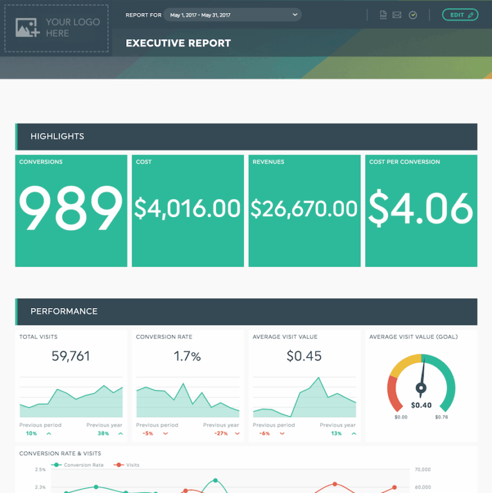The width and height of the screenshot is (492, 493).
Task: Click the date range dropdown chevron
Action: click(295, 15)
